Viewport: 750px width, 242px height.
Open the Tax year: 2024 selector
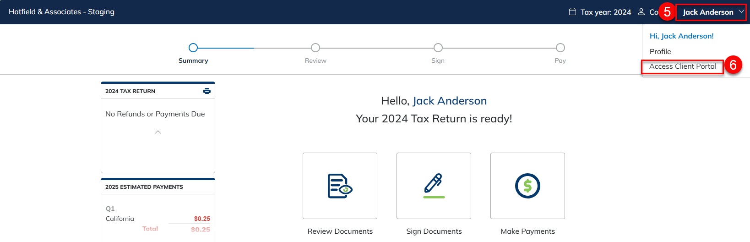click(605, 12)
